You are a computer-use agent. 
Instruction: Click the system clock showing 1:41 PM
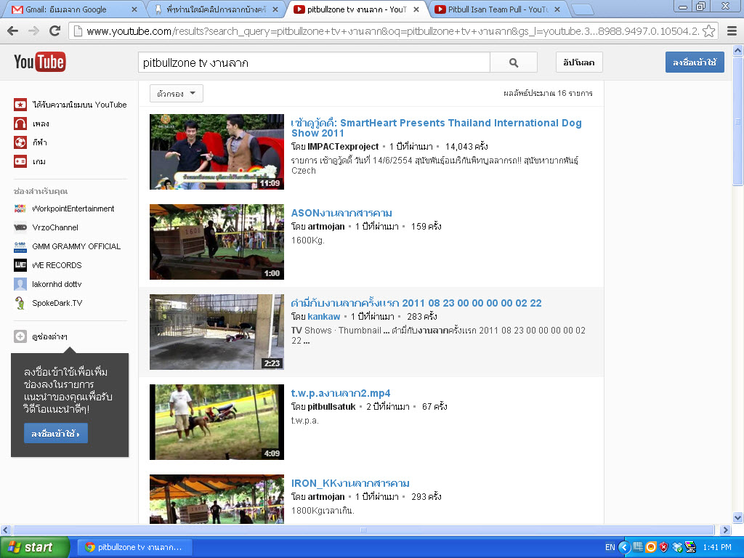pos(717,547)
